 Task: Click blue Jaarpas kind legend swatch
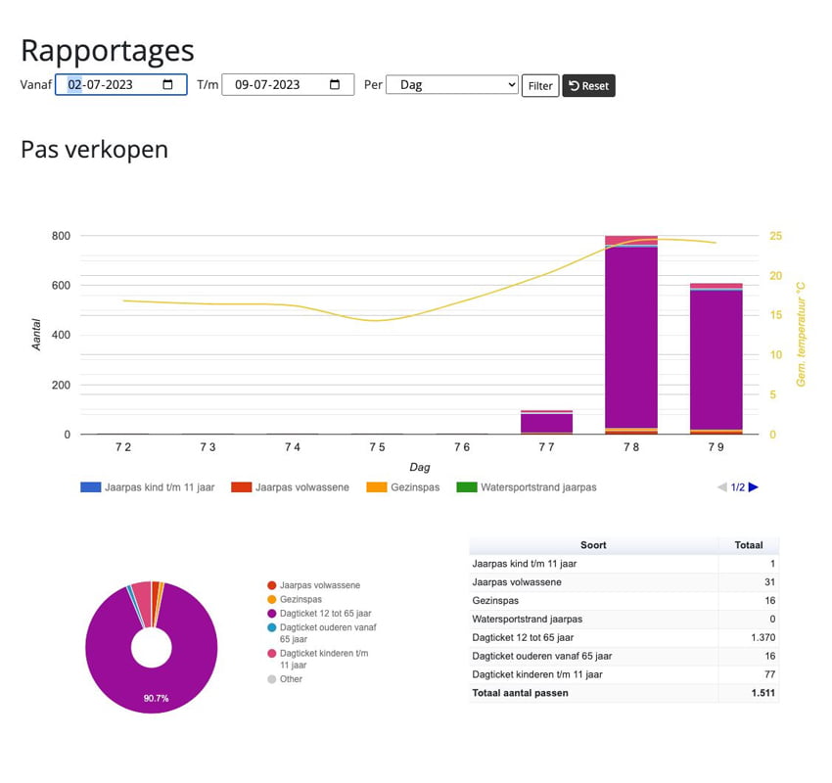point(91,487)
